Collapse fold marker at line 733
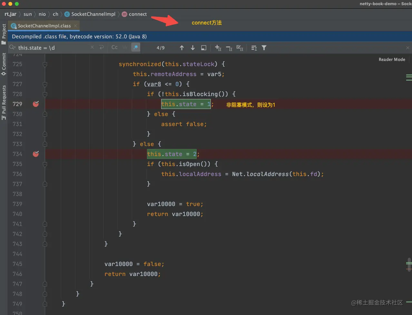Screen dimensions: 412x315 (x=45, y=144)
